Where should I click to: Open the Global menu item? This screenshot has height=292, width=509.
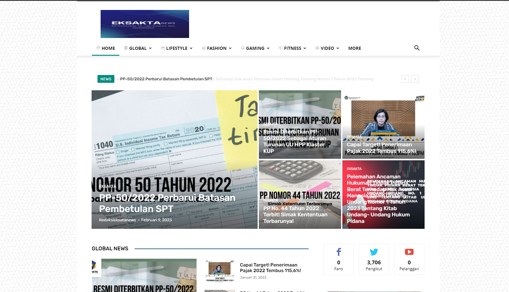point(138,48)
